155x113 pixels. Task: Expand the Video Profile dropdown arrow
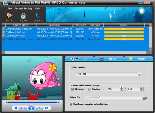(139, 74)
